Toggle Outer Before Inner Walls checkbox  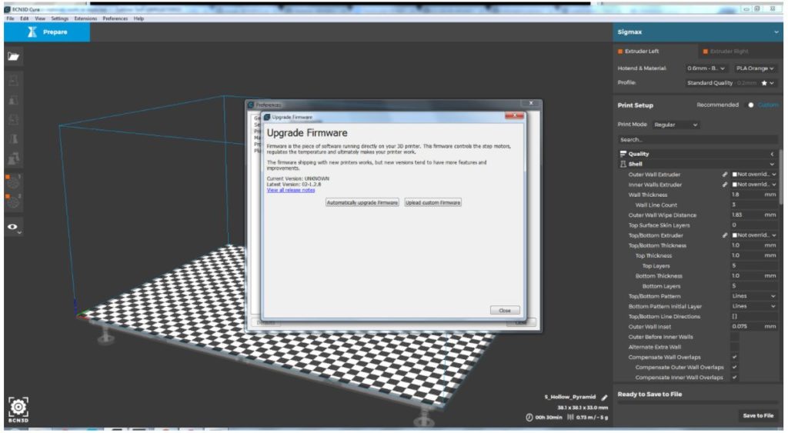(734, 337)
